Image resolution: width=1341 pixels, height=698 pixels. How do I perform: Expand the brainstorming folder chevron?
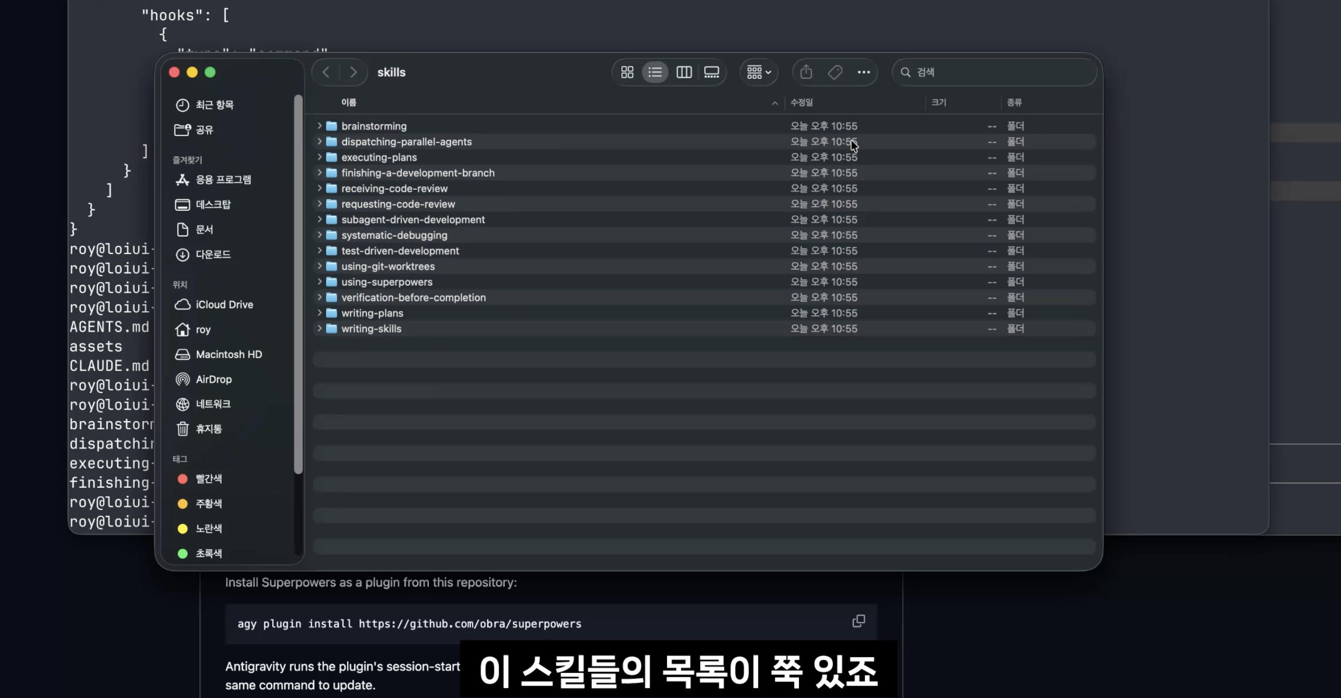coord(319,126)
